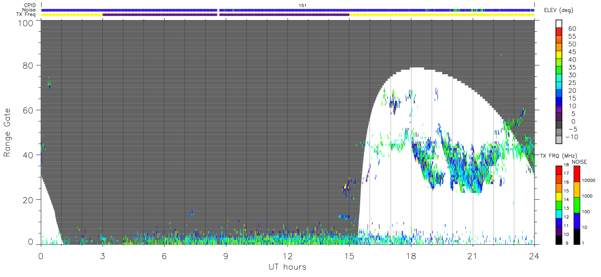Click the blue swatch in NOISE legend
Viewport: 601px width, 277px height.
coord(577,221)
